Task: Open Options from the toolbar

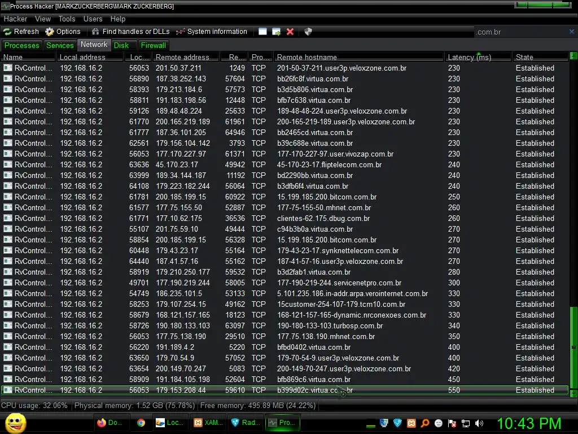Action: coord(63,32)
